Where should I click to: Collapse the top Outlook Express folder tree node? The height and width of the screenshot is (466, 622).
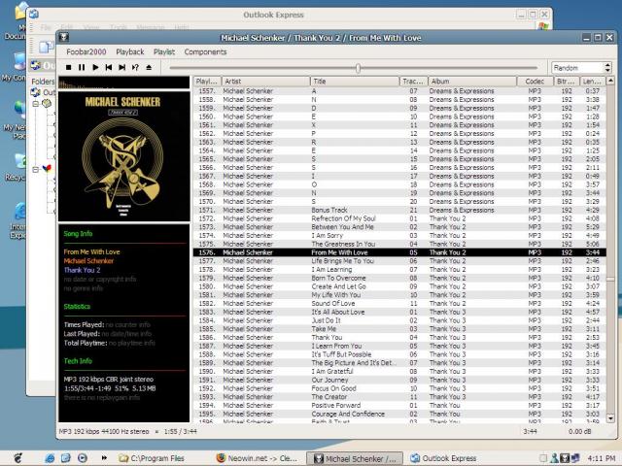[x=35, y=104]
